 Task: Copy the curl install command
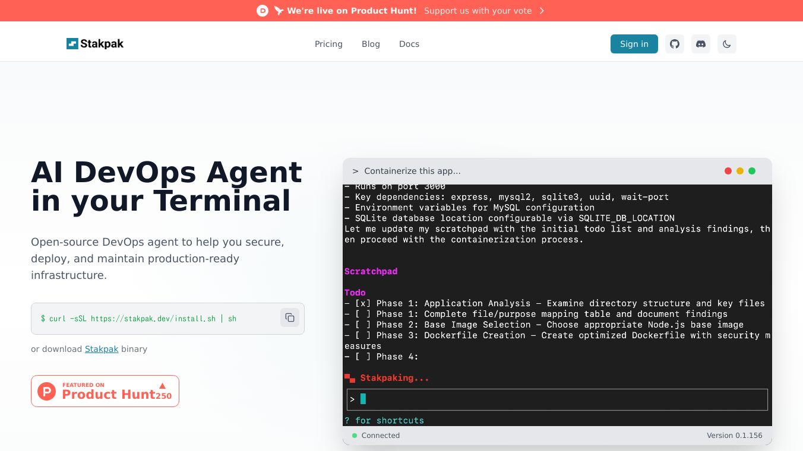289,318
